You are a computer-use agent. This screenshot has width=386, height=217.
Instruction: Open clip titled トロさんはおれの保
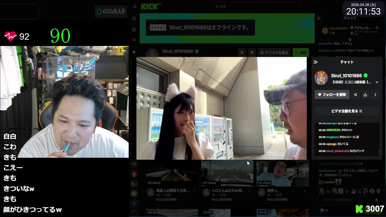point(228,191)
